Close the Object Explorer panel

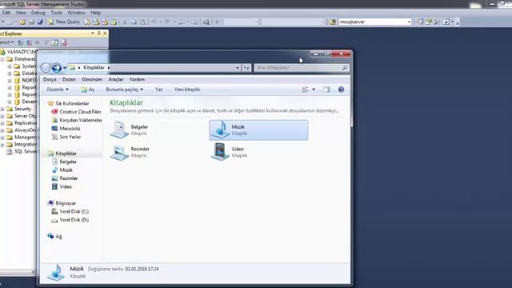tap(105, 34)
